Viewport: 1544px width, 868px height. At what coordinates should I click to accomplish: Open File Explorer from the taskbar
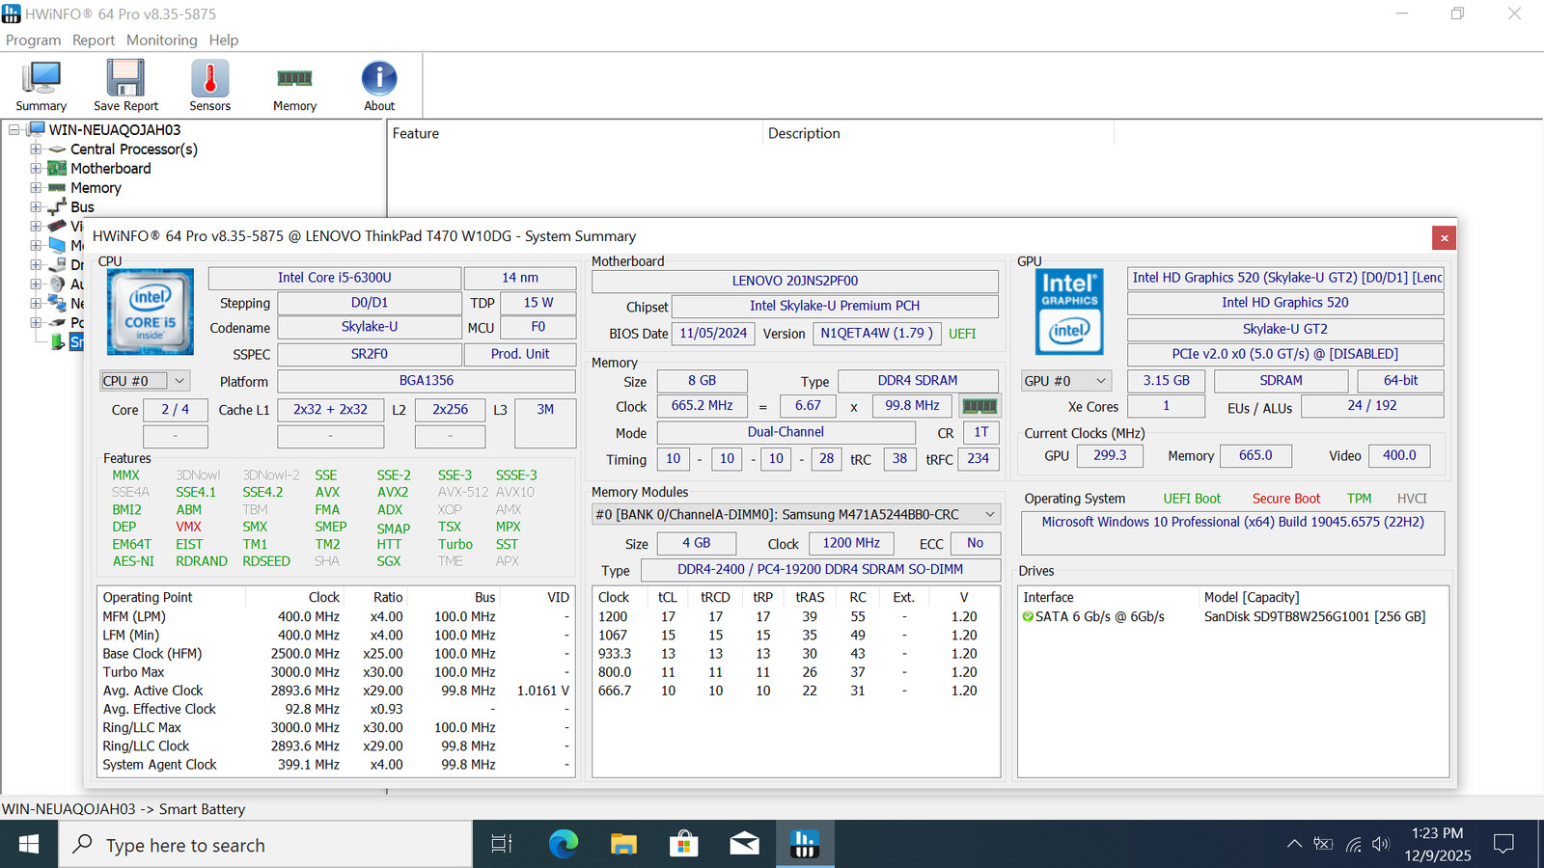[x=623, y=845]
